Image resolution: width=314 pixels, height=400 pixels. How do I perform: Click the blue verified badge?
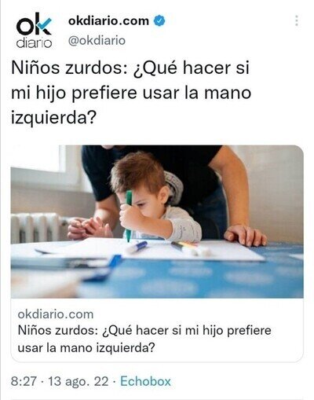pos(159,21)
